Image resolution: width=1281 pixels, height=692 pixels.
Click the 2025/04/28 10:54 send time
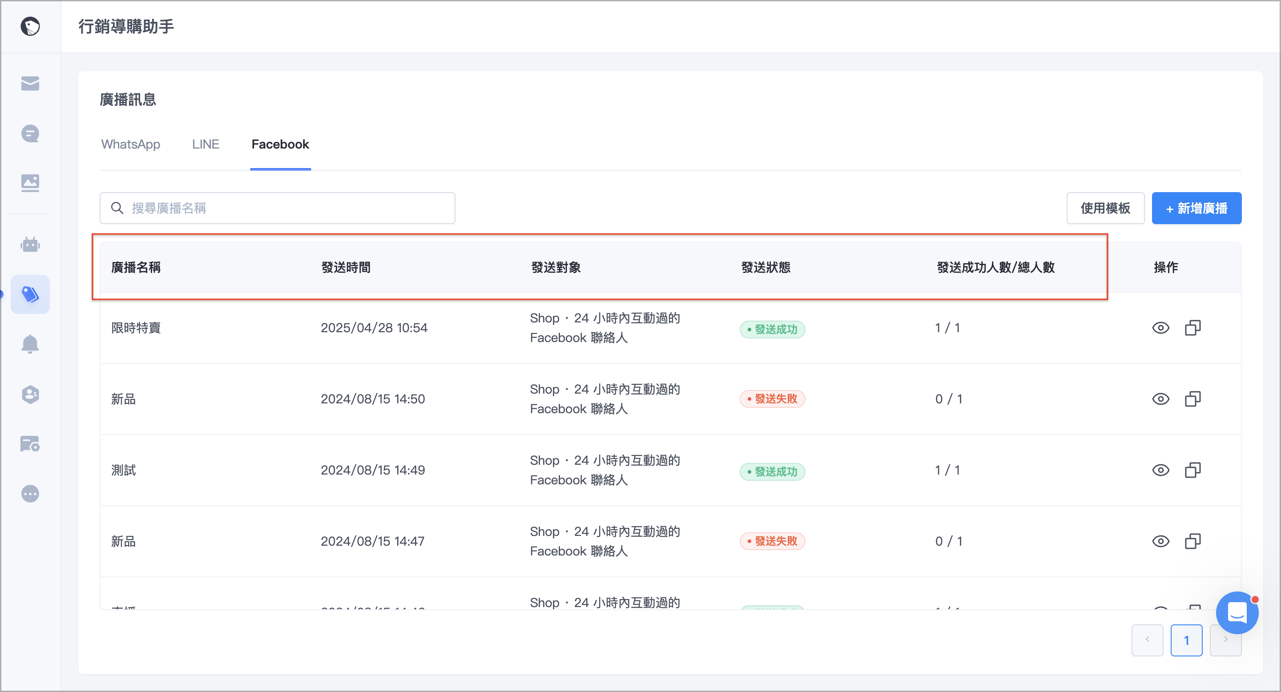tap(374, 328)
